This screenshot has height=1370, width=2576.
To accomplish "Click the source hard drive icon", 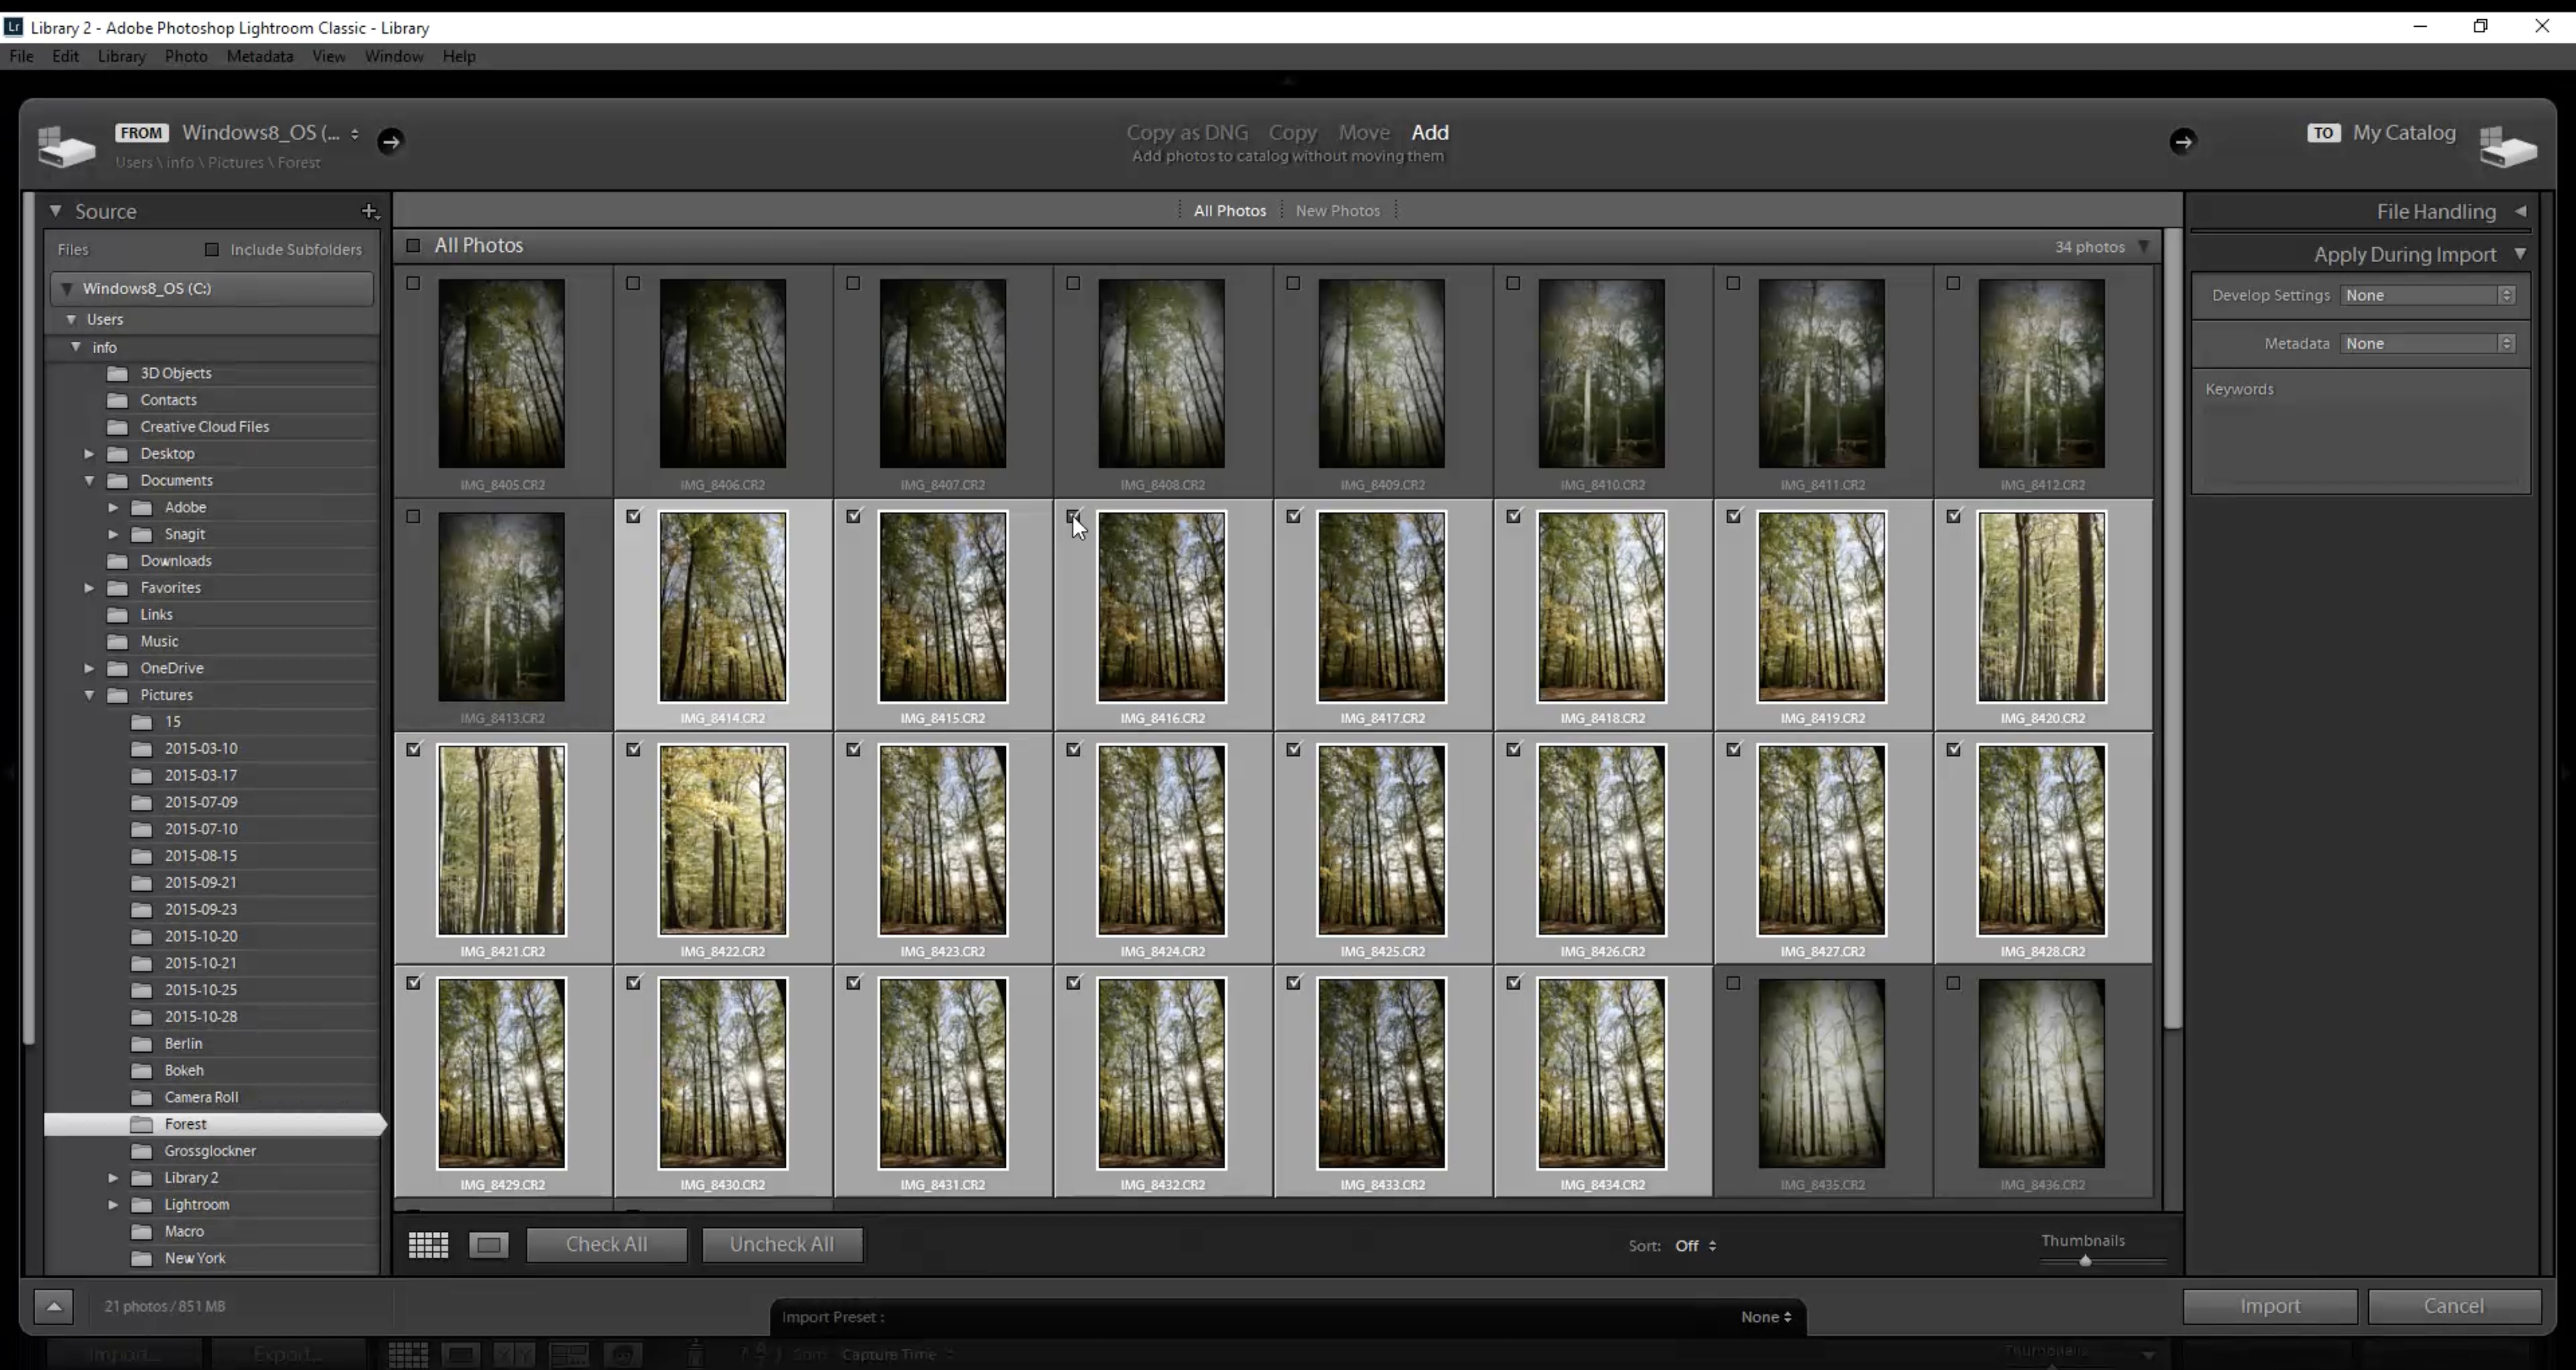I will pos(66,146).
